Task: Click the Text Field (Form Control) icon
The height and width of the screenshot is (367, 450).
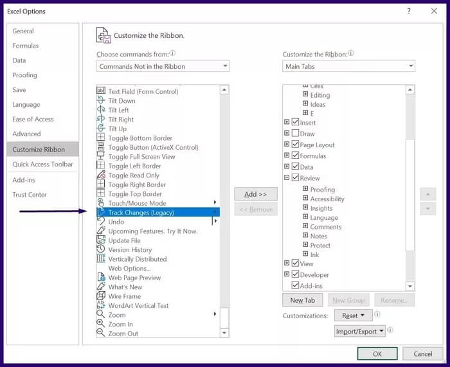Action: point(101,91)
